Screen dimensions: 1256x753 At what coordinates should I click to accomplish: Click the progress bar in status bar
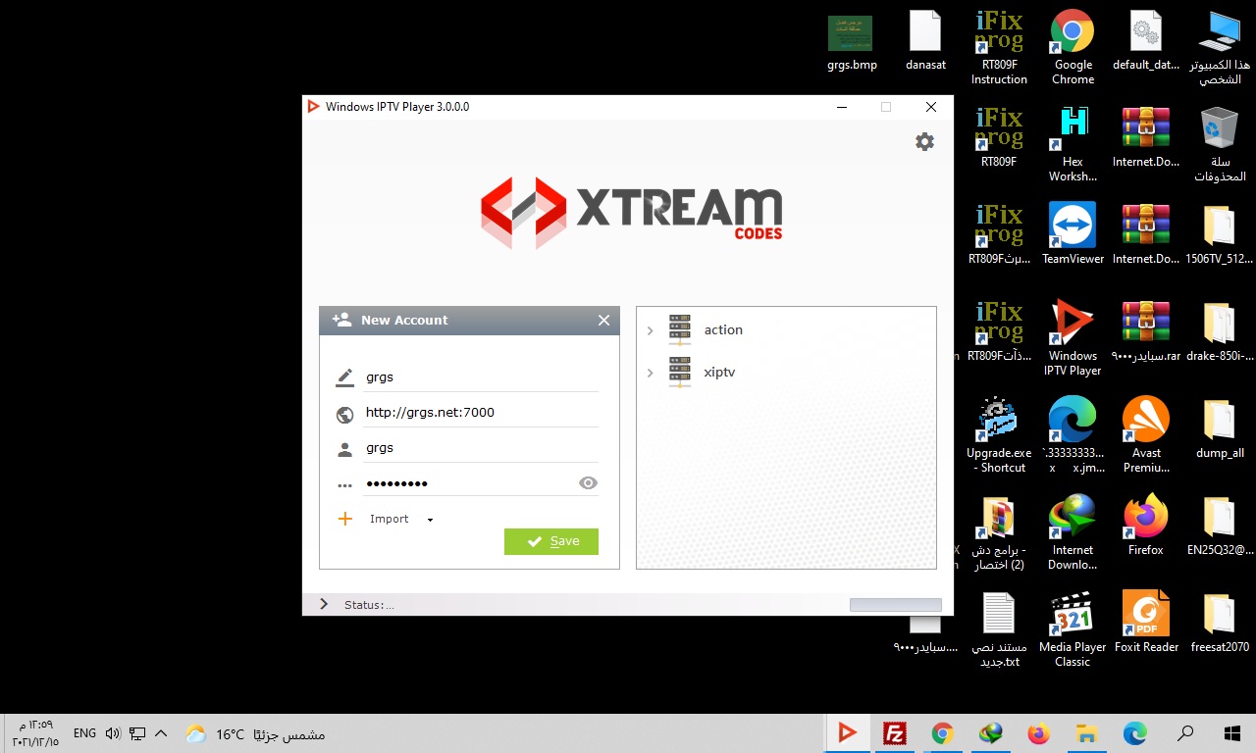pyautogui.click(x=895, y=605)
